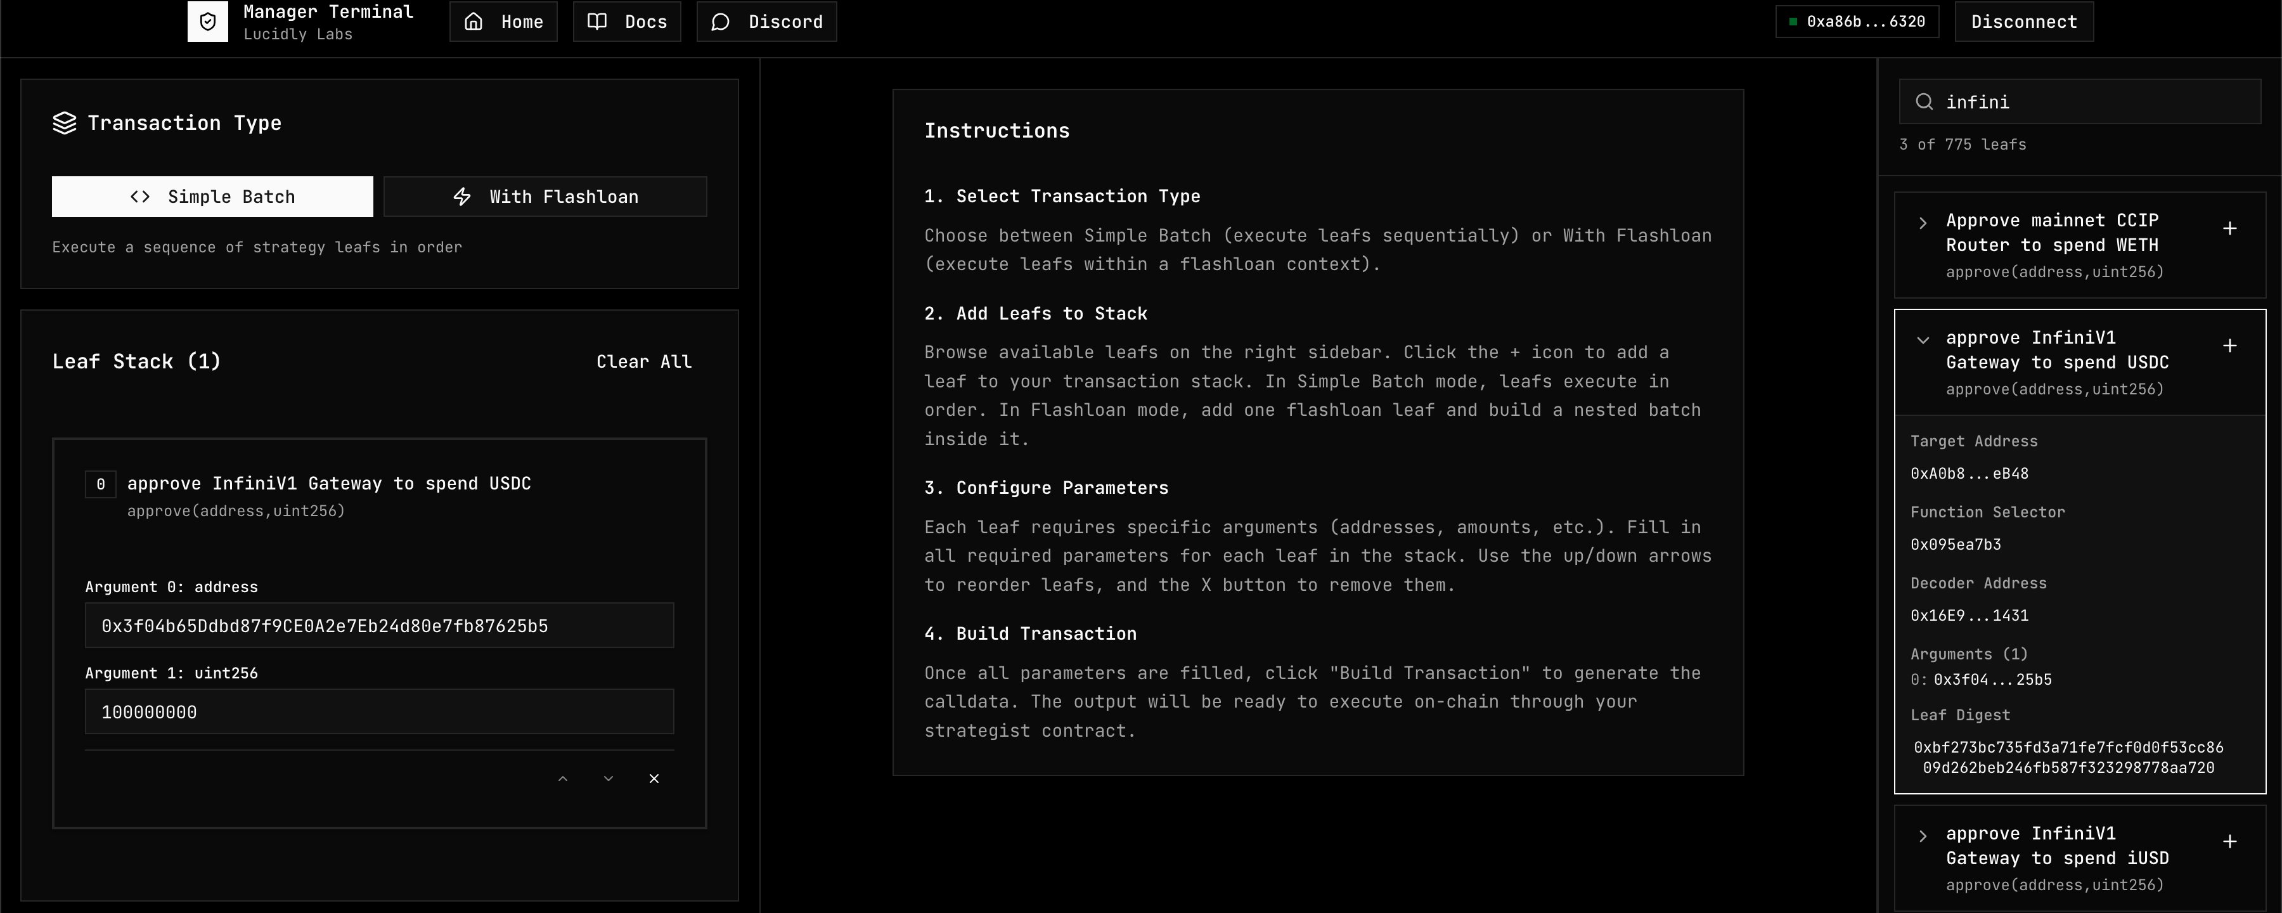Expand the InfiniV1 Gateway iUSD leaf
This screenshot has height=913, width=2282.
(1923, 836)
